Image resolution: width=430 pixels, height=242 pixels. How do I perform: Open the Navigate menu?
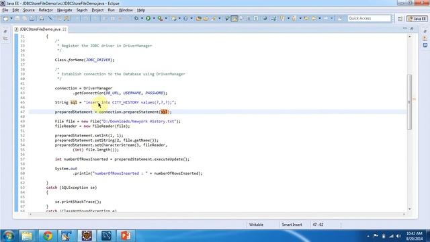coord(64,10)
